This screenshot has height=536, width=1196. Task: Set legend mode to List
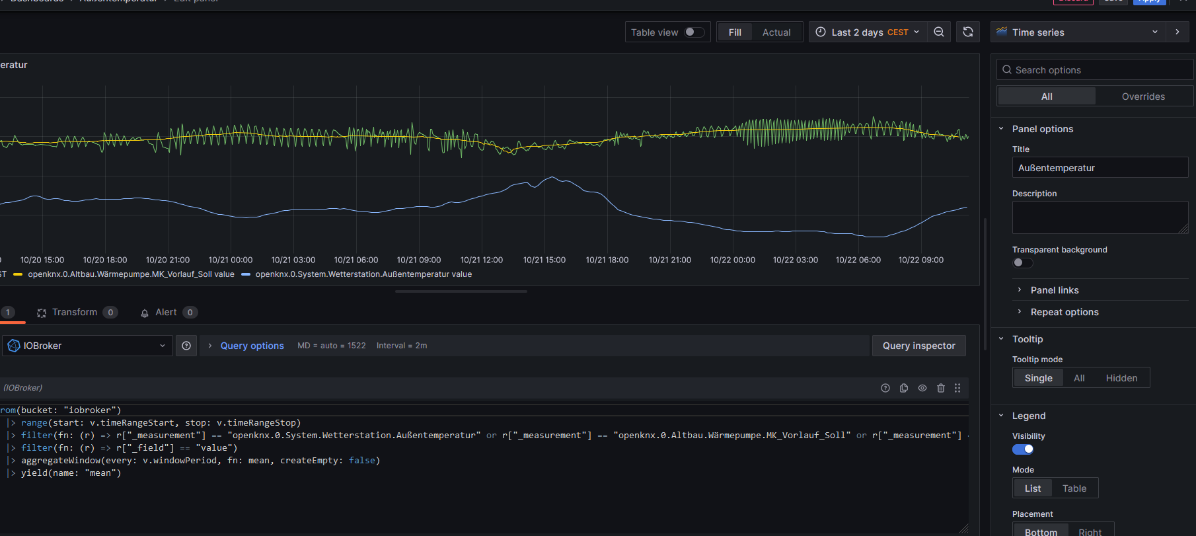1032,488
